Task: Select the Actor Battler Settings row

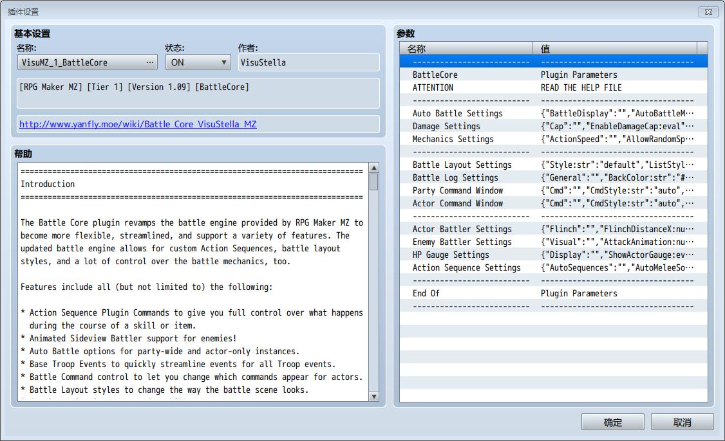Action: tap(554, 229)
